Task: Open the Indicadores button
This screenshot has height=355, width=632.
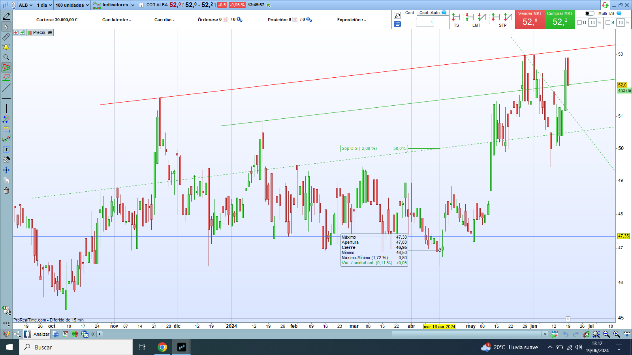Action: (x=111, y=5)
